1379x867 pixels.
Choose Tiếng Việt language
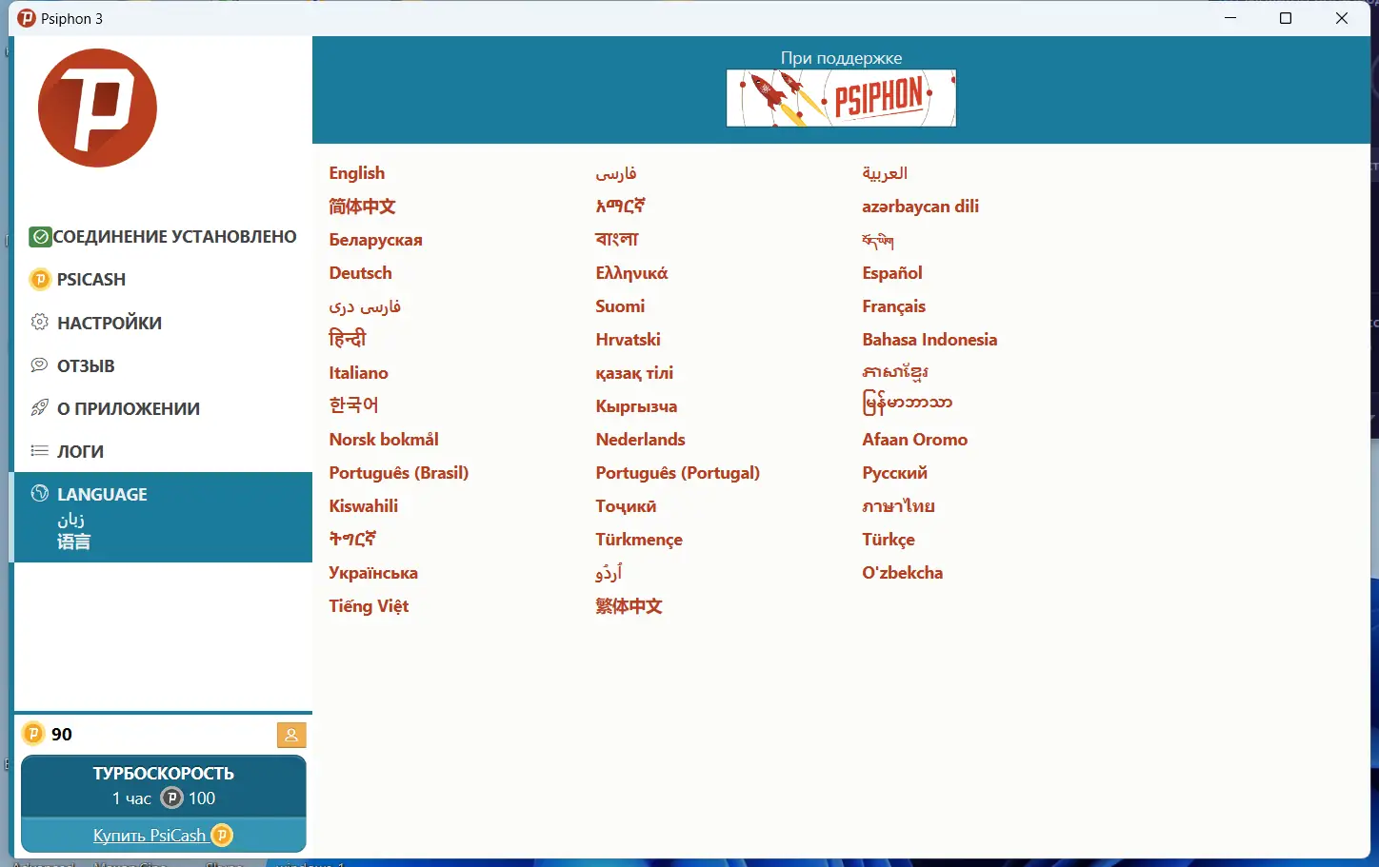pos(369,606)
